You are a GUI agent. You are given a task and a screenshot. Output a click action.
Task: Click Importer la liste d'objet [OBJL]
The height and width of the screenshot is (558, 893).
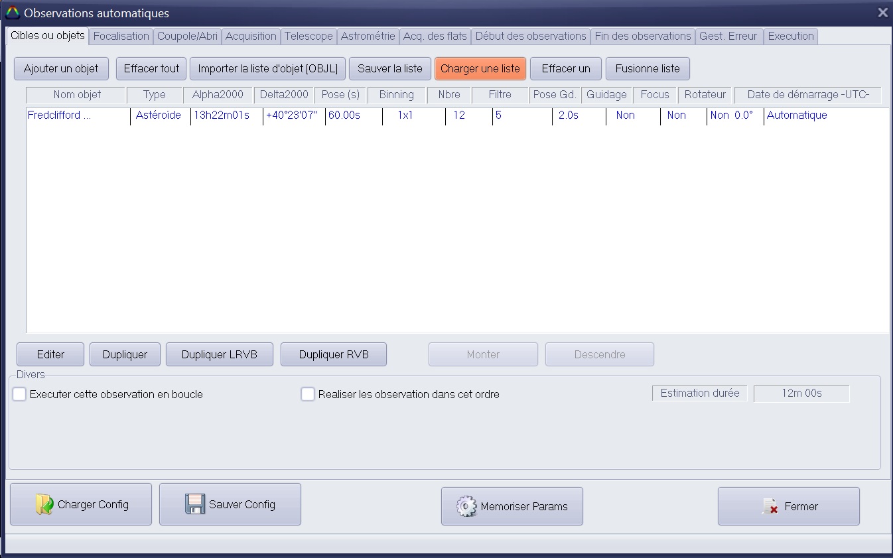coord(267,68)
